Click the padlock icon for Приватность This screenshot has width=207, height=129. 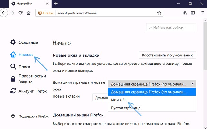pos(13,79)
